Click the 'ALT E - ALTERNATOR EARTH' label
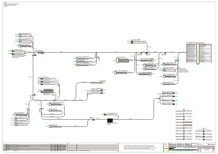 pos(44,80)
